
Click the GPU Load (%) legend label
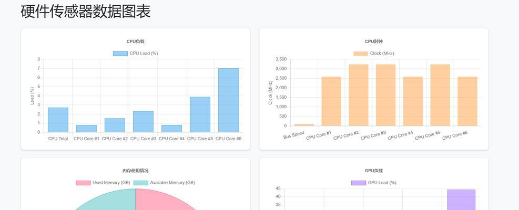pyautogui.click(x=382, y=183)
